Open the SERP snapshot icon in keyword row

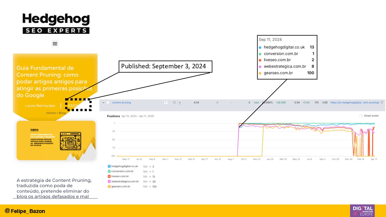(x=174, y=102)
